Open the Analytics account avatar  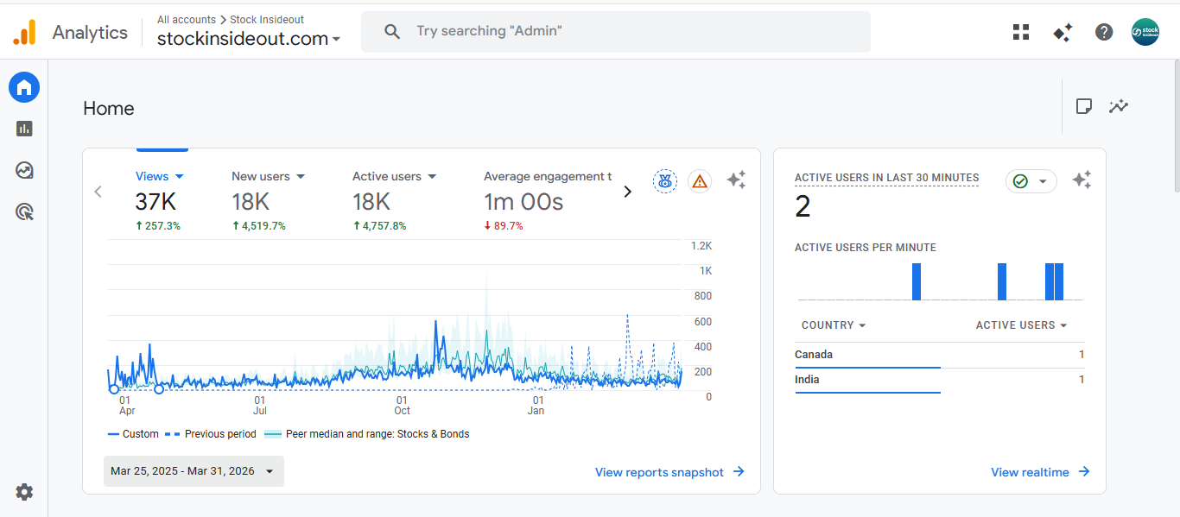[x=1145, y=31]
